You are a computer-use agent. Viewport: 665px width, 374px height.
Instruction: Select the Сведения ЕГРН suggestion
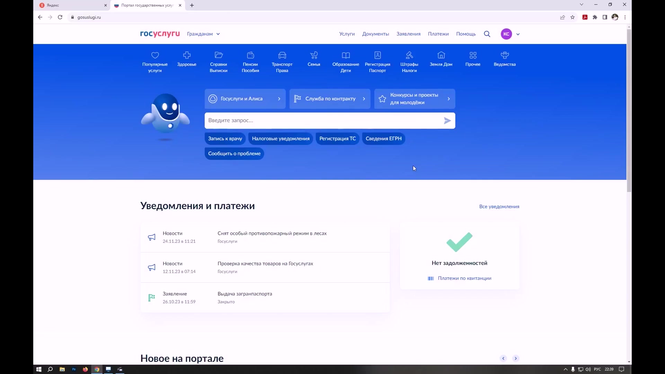click(383, 139)
